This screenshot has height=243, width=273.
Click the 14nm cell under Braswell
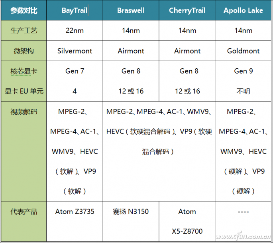point(131,30)
